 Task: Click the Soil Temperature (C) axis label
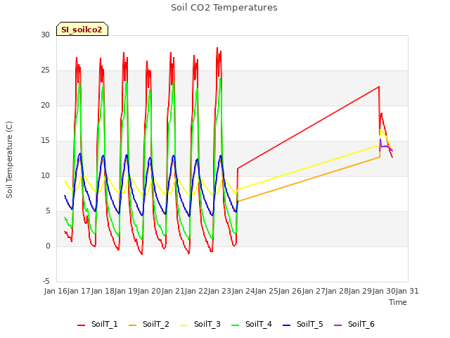click(9, 160)
